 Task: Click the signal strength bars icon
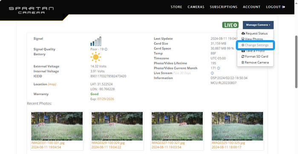coord(96,41)
